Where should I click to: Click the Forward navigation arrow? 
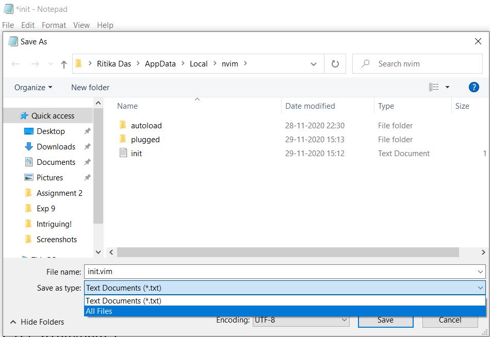coord(35,64)
